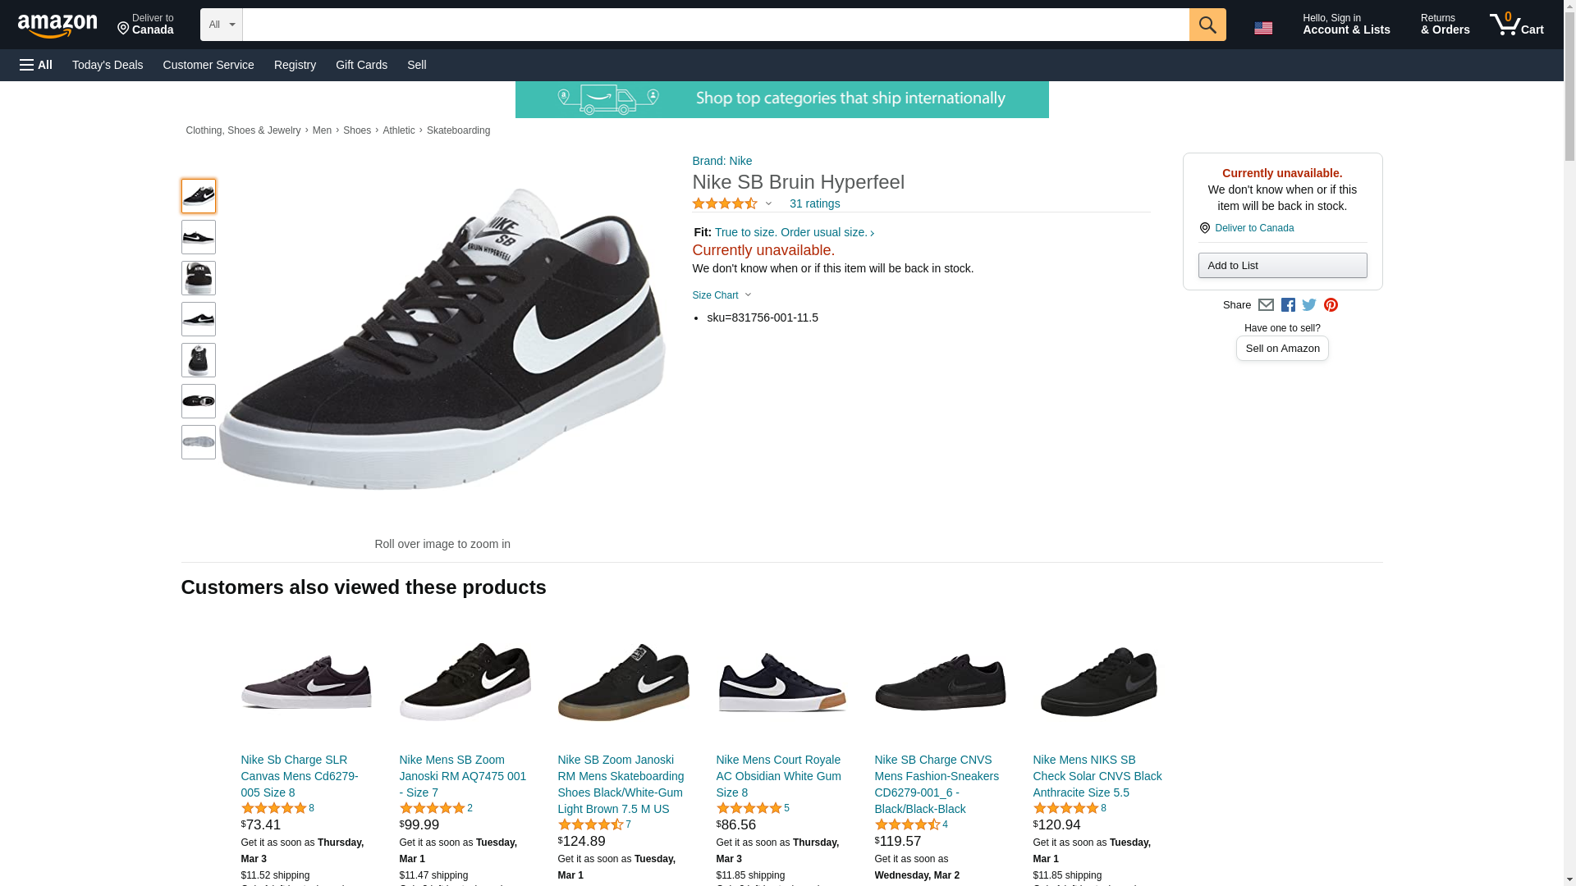1576x886 pixels.
Task: Open the shopping cart icon
Action: 1516,25
